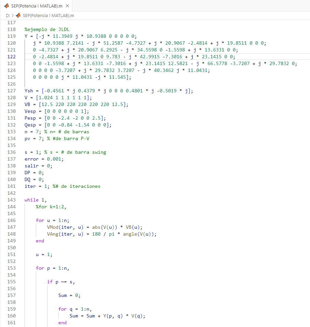Click the 'for p = 1:n,' line
Viewport: 310px width, 327px height.
[53, 268]
